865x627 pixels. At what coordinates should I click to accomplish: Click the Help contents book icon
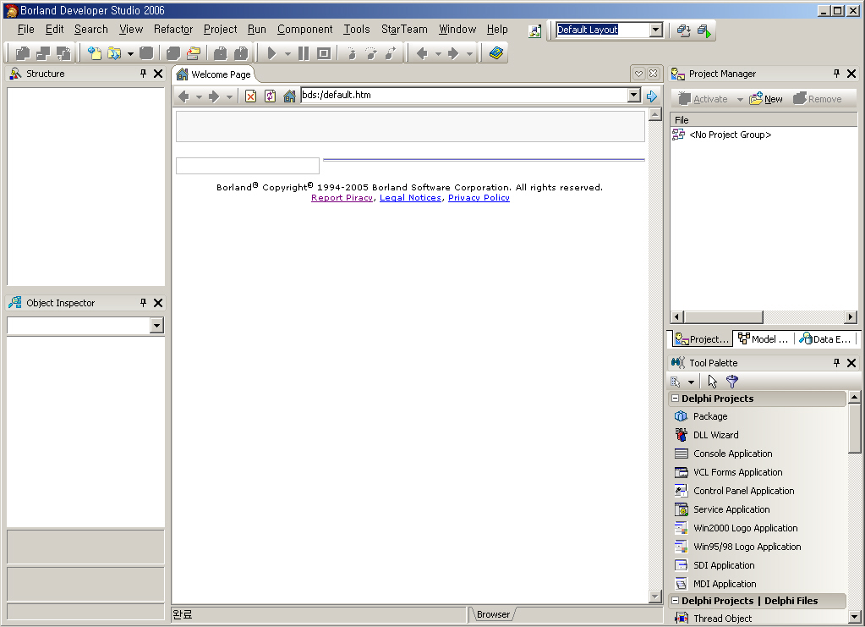coord(496,53)
